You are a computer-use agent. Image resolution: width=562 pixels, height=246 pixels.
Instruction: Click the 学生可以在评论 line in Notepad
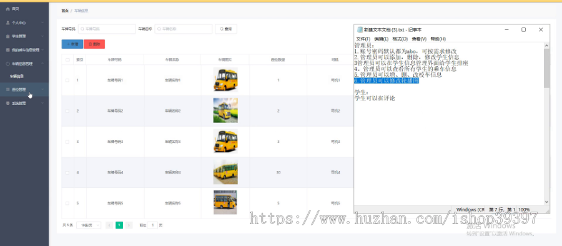pos(375,98)
